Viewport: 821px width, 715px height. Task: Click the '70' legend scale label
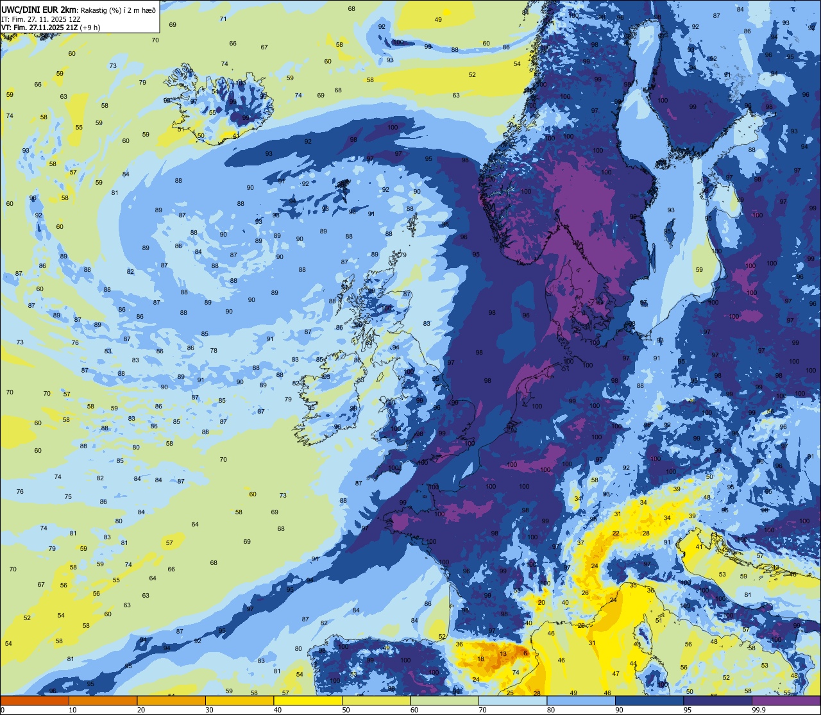pos(482,710)
